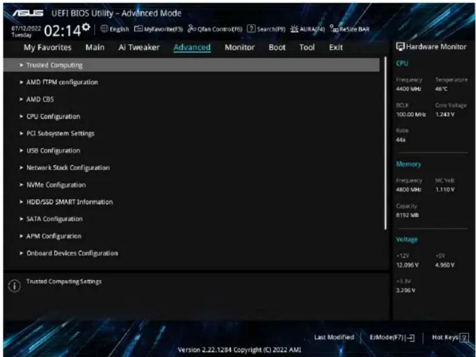
Task: Expand the Trusted Computing arrow
Action: click(21, 65)
